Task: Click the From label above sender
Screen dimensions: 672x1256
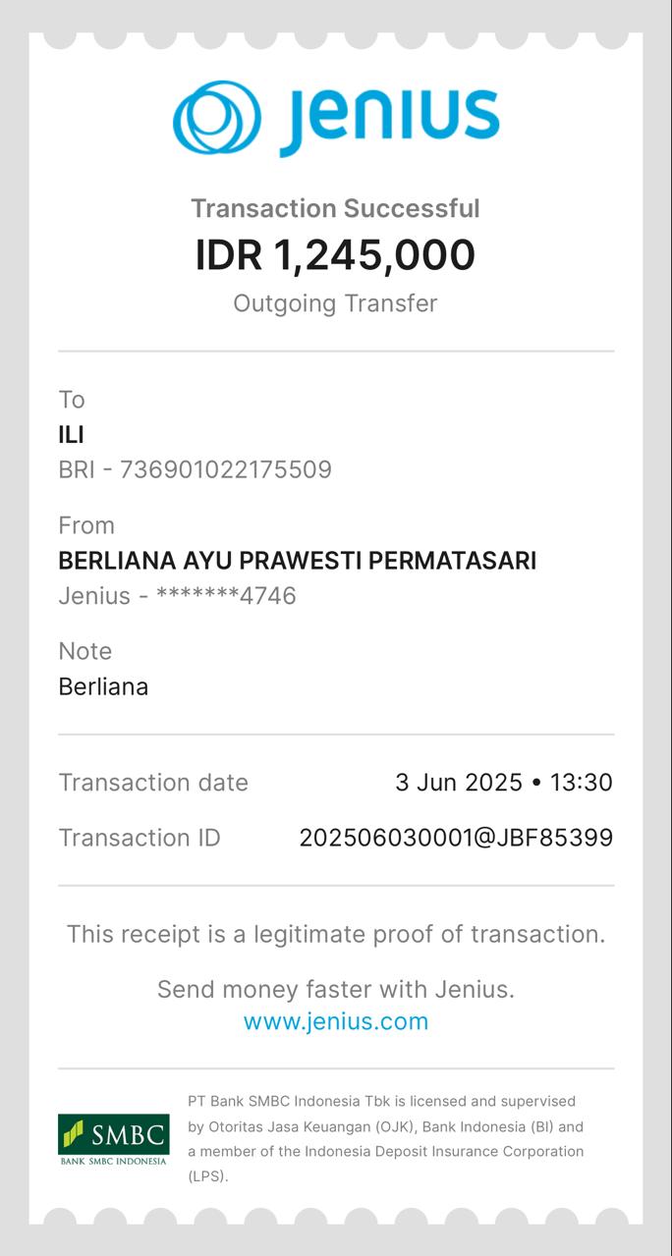Action: click(x=86, y=525)
